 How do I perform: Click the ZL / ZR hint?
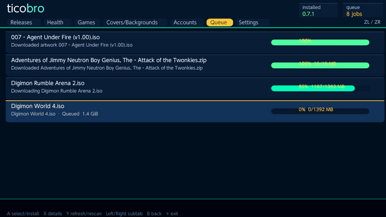[372, 22]
